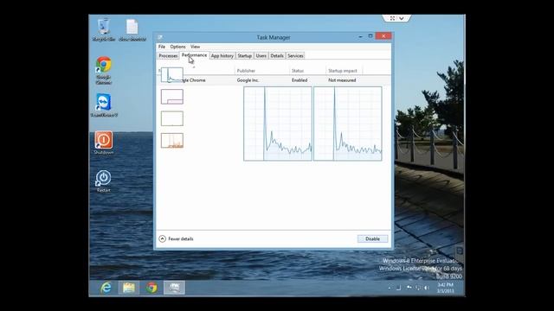Collapse with the Fewer details arrow
Screen dimensions: 554x311
coord(162,238)
